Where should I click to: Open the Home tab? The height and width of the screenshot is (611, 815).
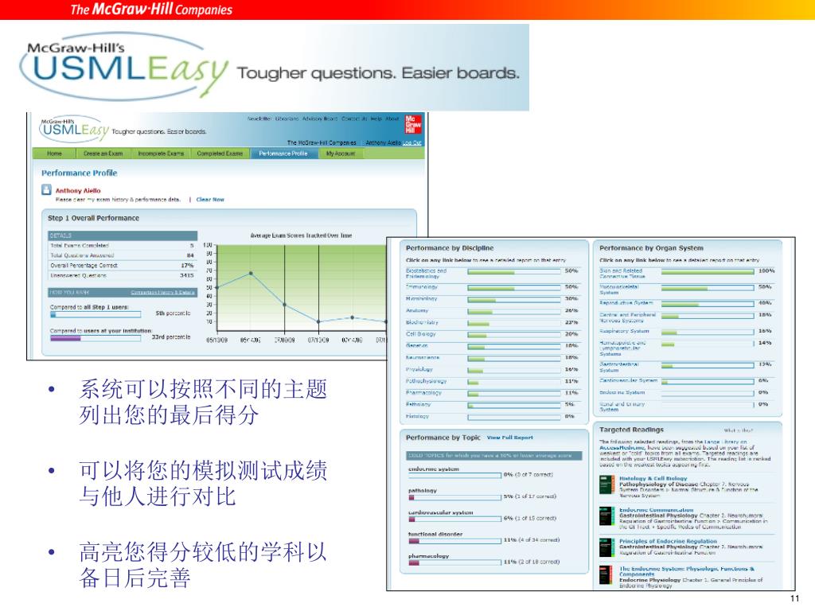(55, 154)
